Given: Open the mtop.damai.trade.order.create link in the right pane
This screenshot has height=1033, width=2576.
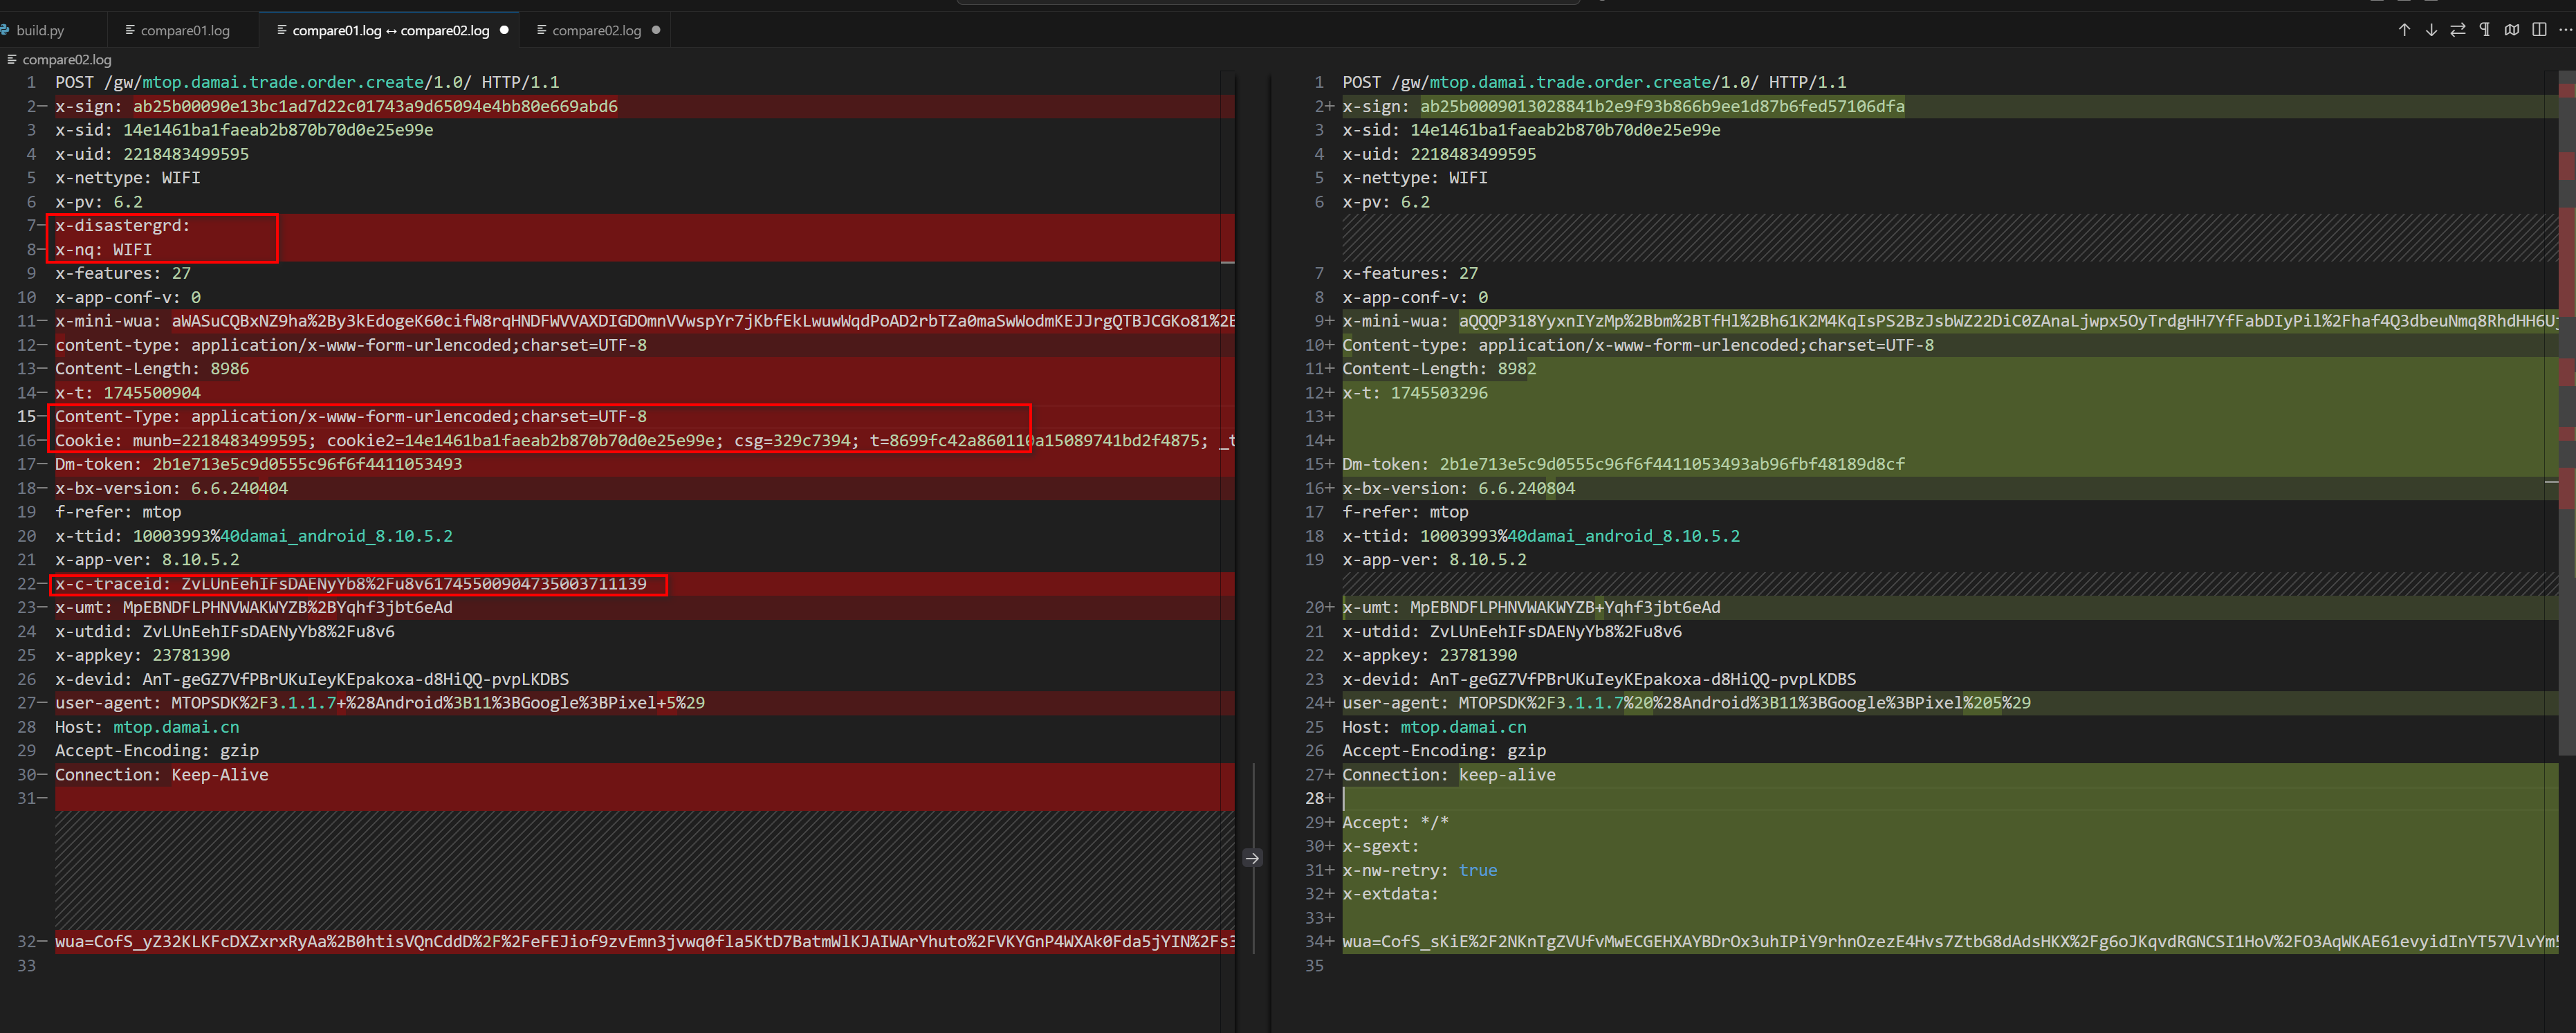Looking at the screenshot, I should pyautogui.click(x=1570, y=82).
